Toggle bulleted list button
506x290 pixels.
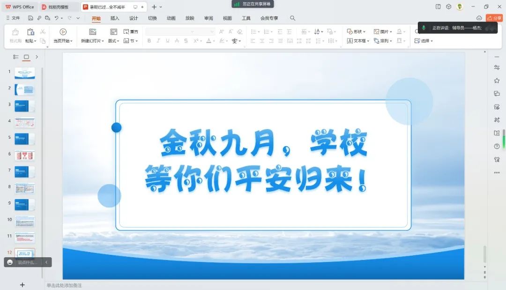[x=254, y=31]
